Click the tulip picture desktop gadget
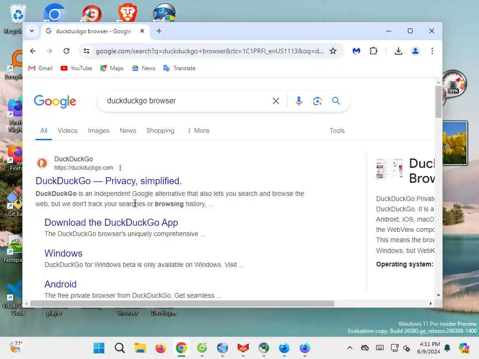 [x=455, y=143]
